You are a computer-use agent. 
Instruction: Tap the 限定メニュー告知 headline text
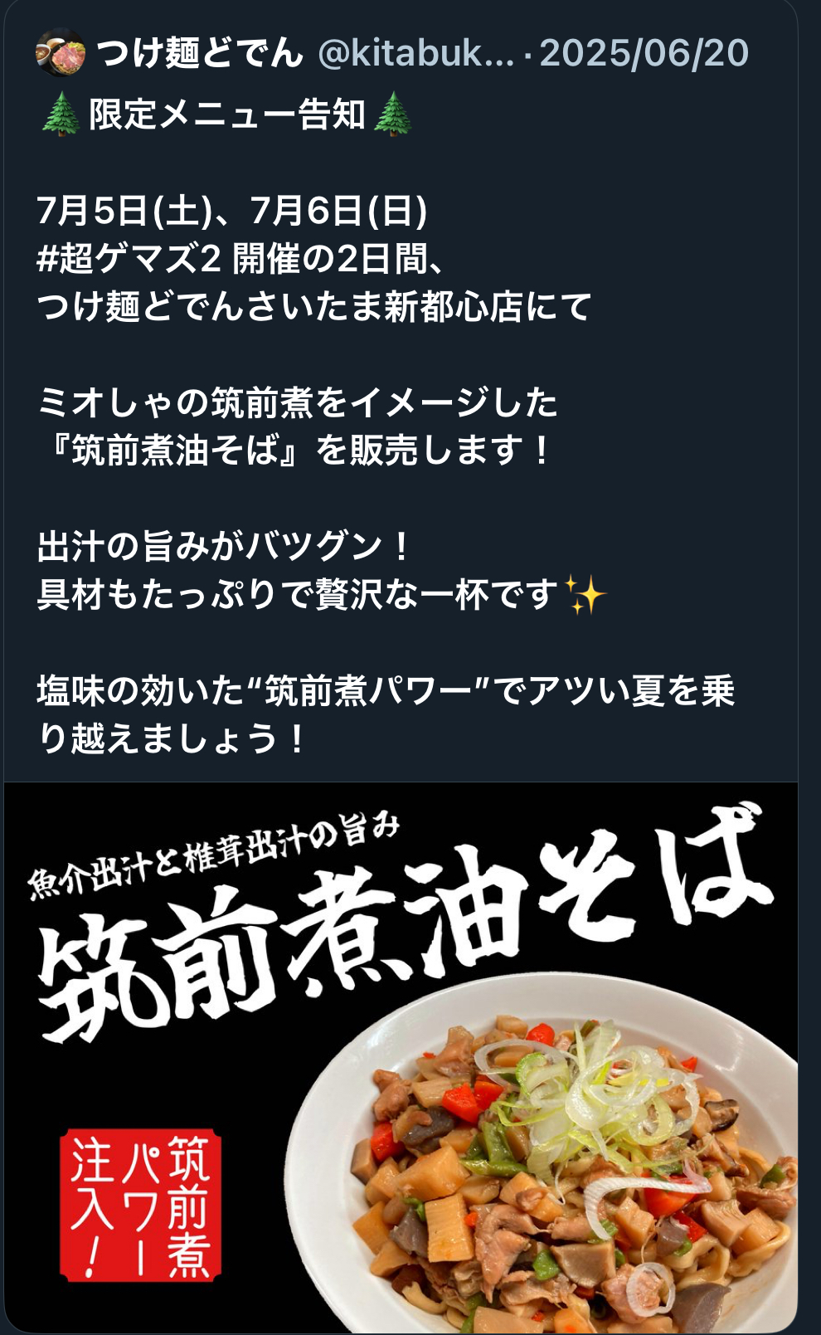pyautogui.click(x=227, y=114)
